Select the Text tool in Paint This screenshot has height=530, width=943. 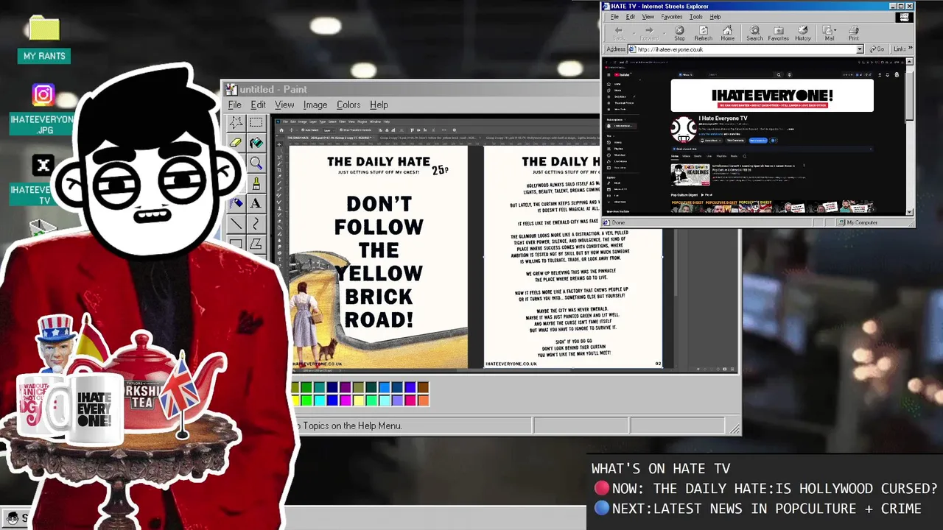(256, 203)
